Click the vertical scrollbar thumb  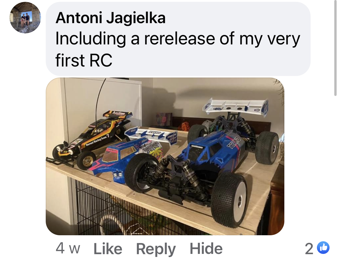pyautogui.click(x=335, y=48)
